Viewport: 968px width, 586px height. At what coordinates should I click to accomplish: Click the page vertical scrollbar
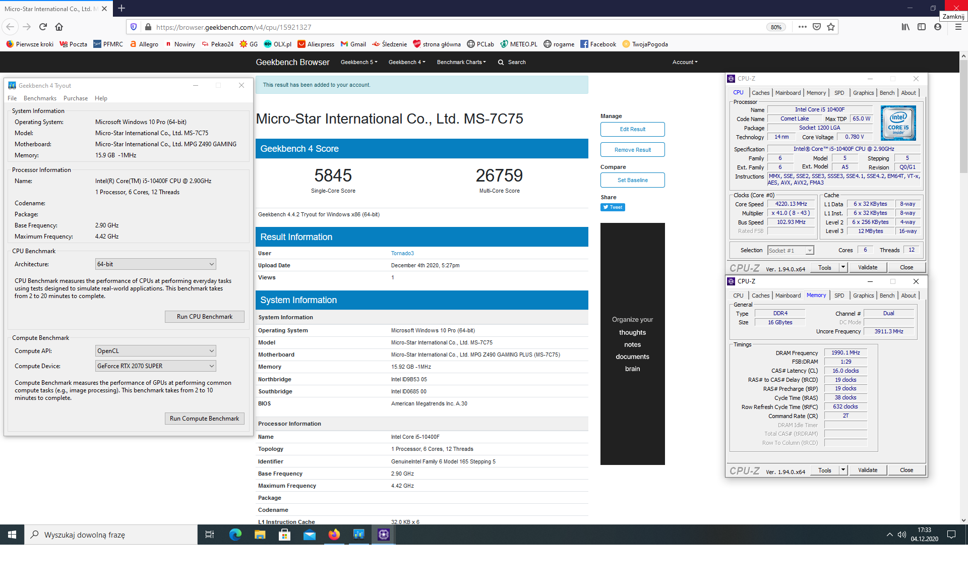click(x=963, y=287)
